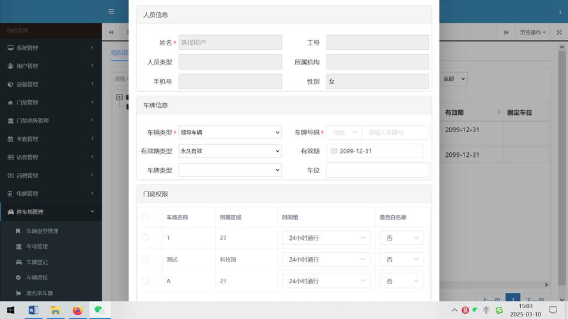Click the 停车场管理 car icon
This screenshot has width=568, height=319.
pos(10,212)
